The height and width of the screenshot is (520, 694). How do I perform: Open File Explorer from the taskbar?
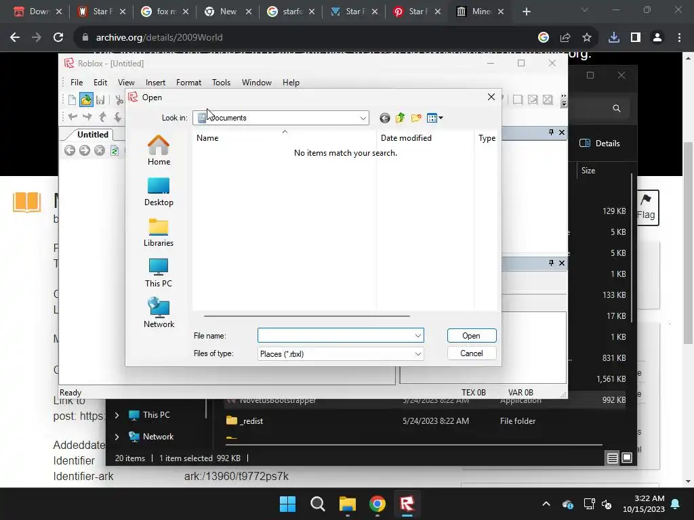click(348, 504)
